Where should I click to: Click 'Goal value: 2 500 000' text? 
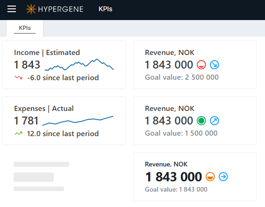[x=182, y=77]
